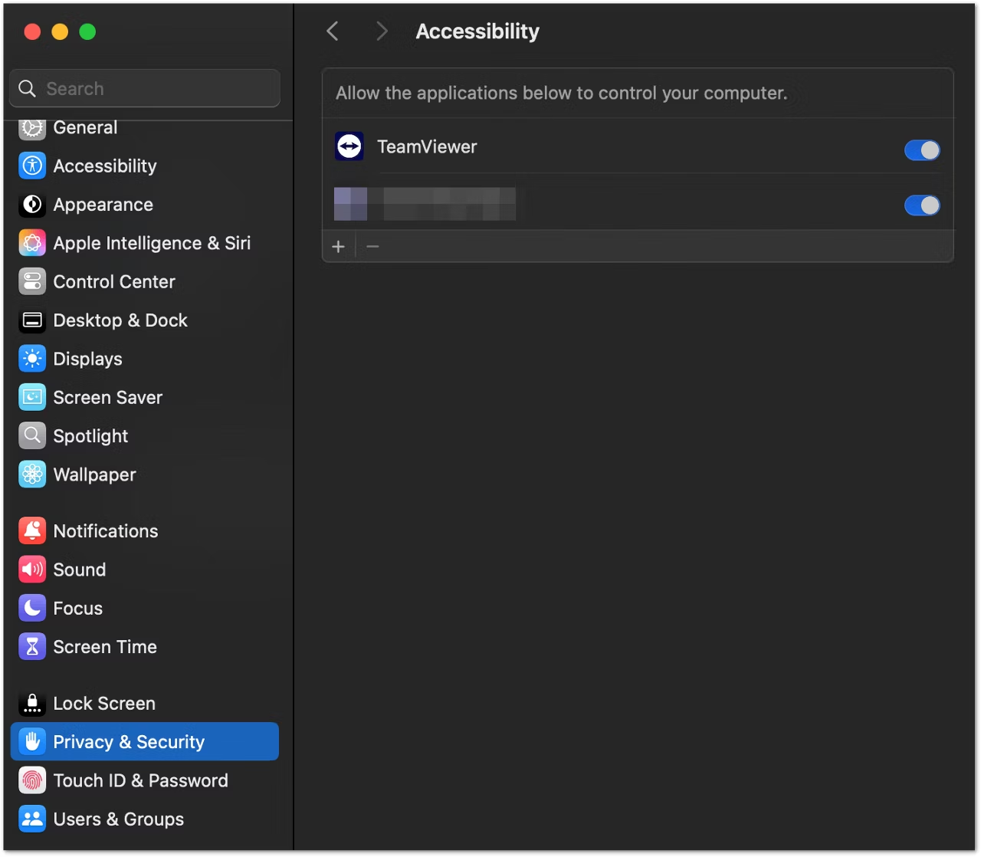Turn off the second app's accessibility toggle
Screen dimensions: 981x857
click(921, 205)
